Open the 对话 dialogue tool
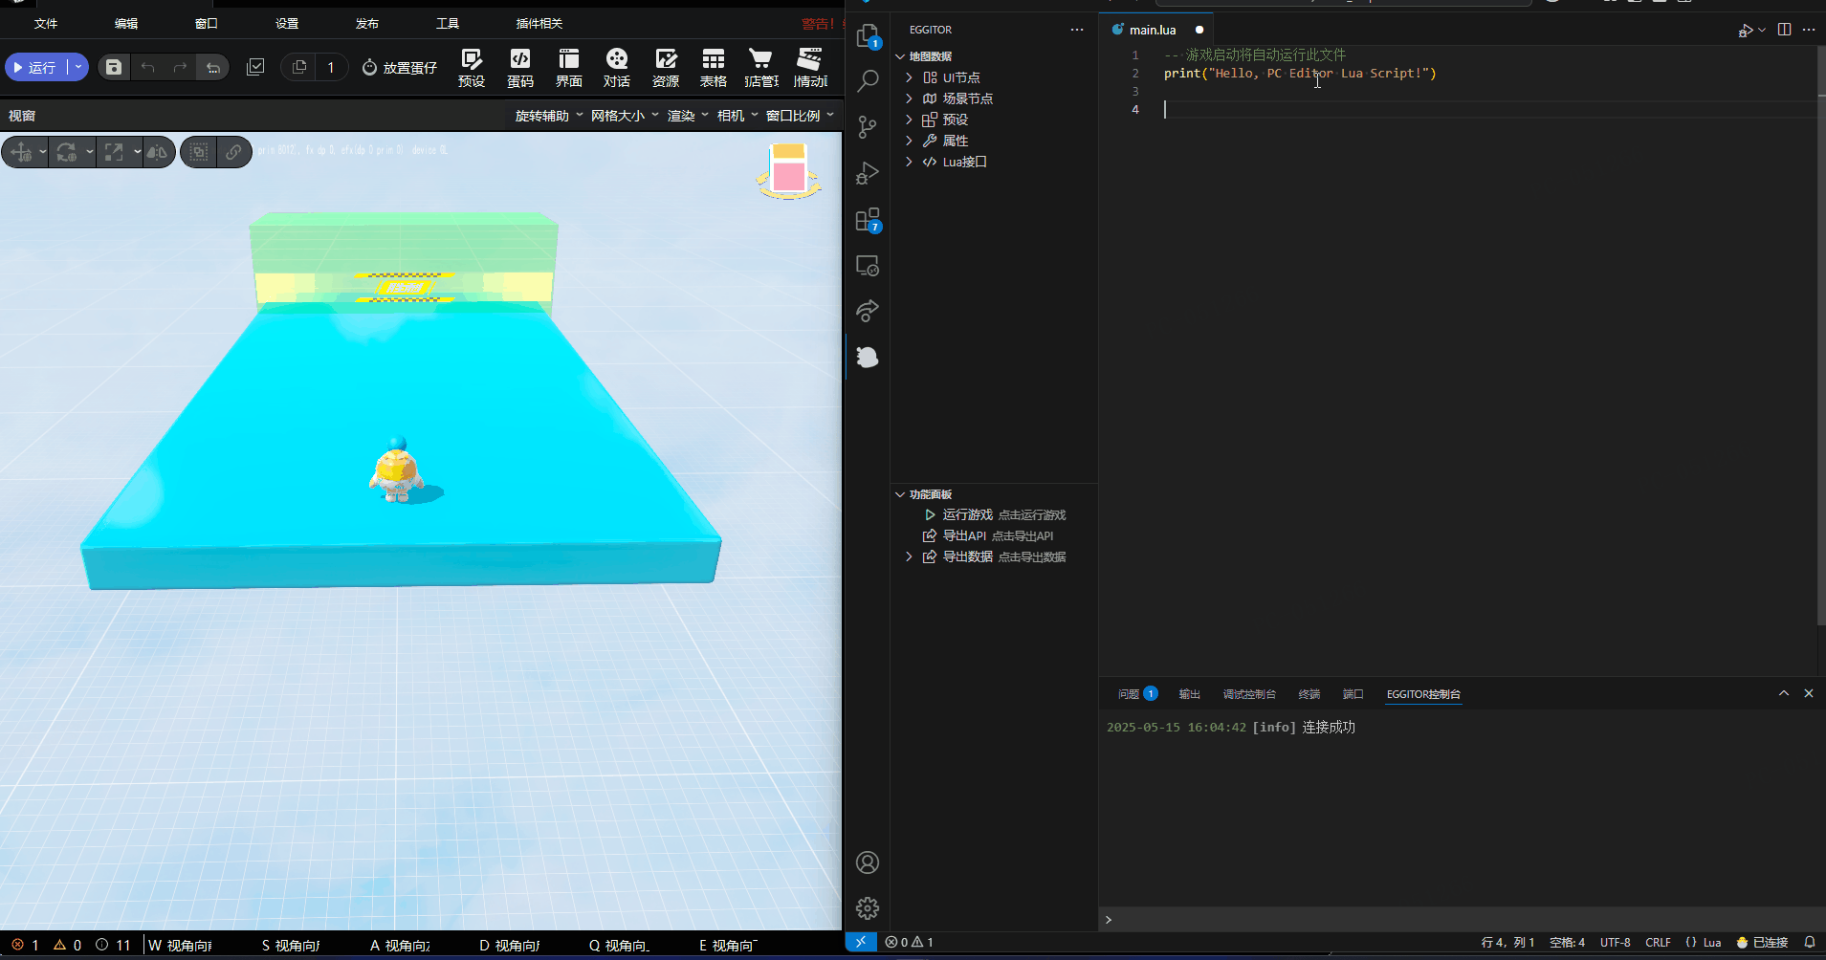The width and height of the screenshot is (1826, 960). point(616,67)
